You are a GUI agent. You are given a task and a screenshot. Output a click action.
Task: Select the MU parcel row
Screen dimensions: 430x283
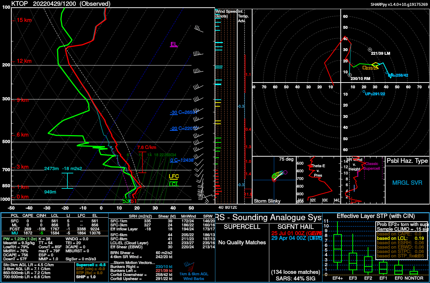pos(55,233)
